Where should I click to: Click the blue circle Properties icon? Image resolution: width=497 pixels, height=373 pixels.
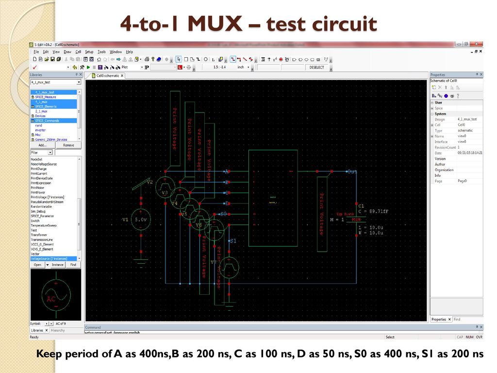[446, 96]
